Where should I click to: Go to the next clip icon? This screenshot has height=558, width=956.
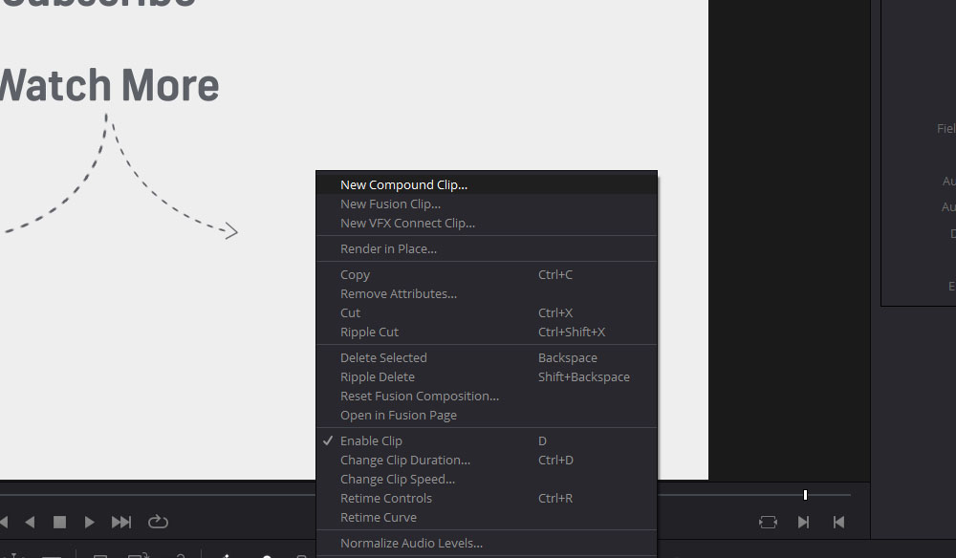click(x=803, y=522)
